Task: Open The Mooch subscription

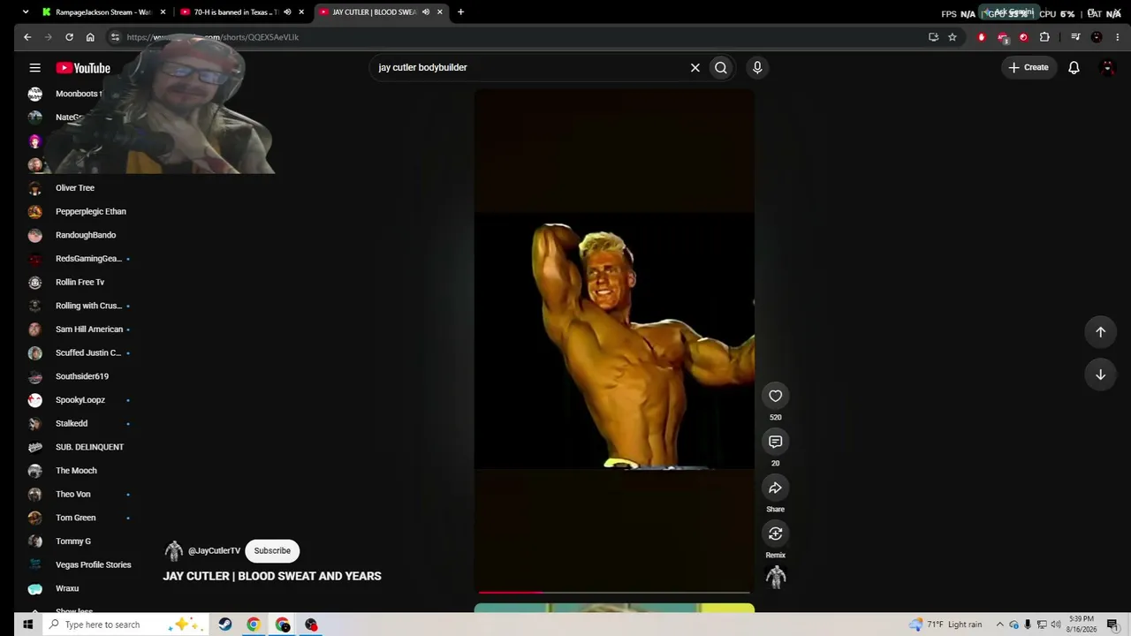Action: click(78, 471)
